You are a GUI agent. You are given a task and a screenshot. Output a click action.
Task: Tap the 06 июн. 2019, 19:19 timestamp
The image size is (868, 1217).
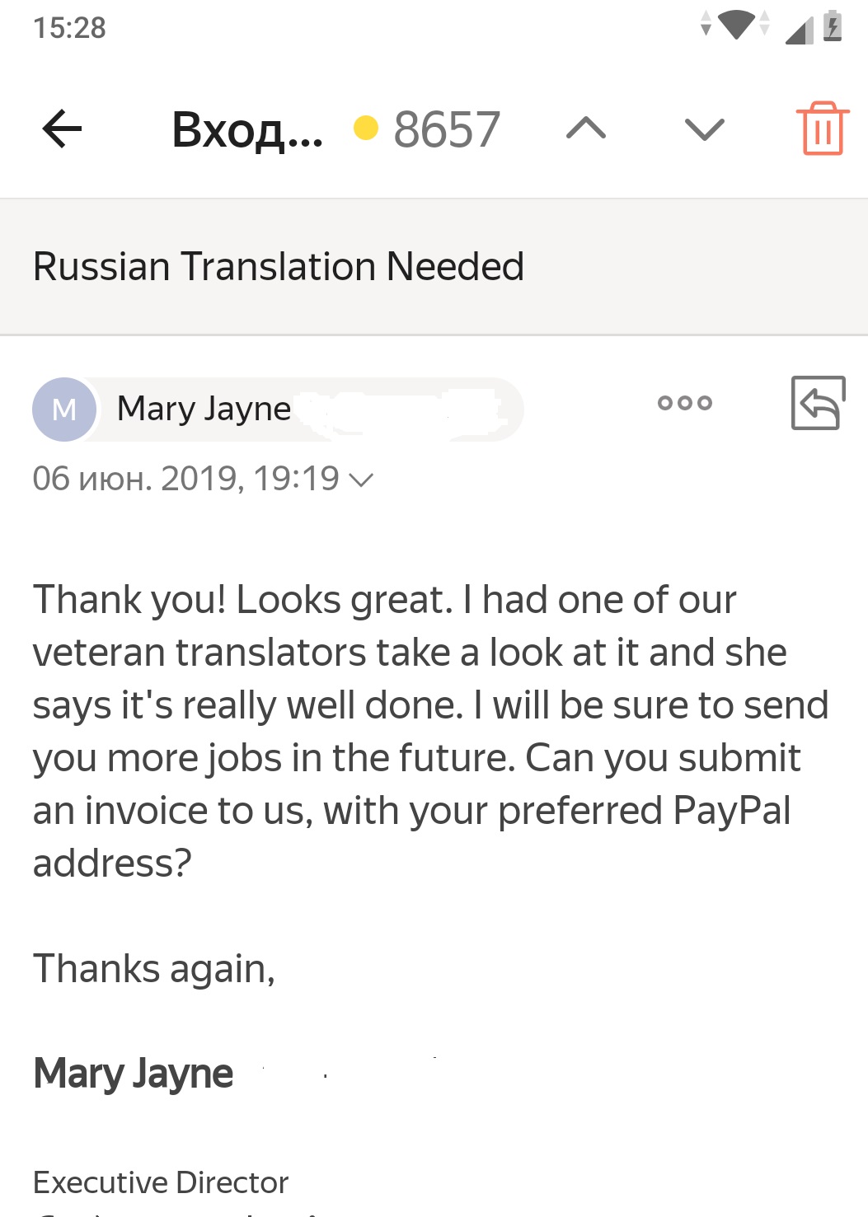point(185,479)
